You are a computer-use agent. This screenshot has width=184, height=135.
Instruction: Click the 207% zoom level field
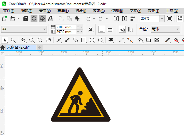click(150, 19)
